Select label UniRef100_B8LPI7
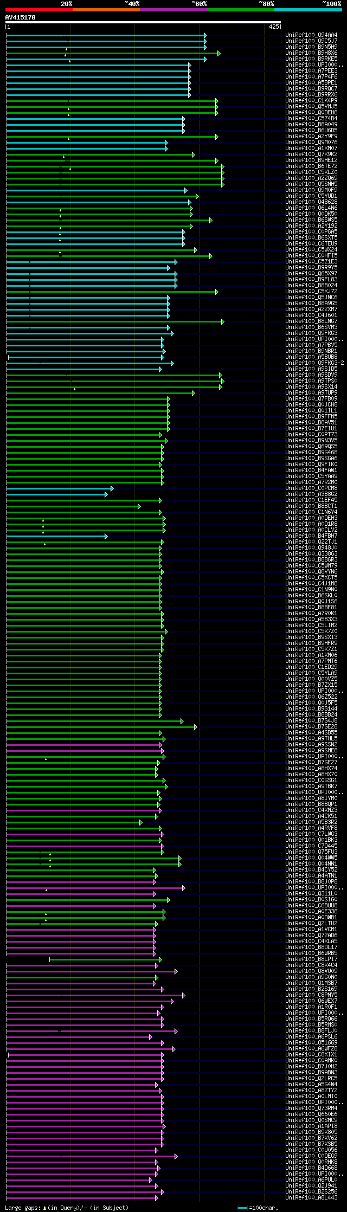347x1212 pixels. click(311, 959)
